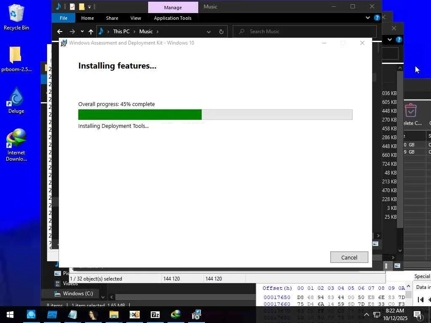Expand the chevron between This PC and Music
This screenshot has height=323, width=431.
tap(134, 32)
